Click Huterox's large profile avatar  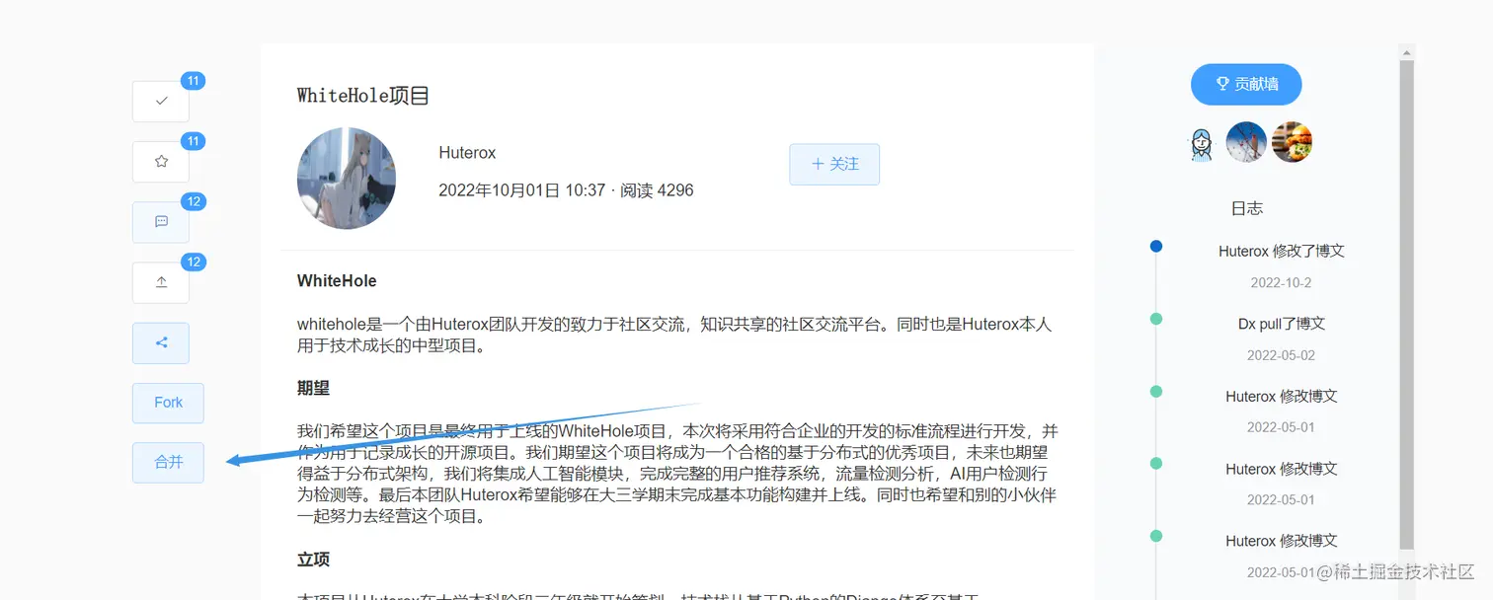click(347, 178)
